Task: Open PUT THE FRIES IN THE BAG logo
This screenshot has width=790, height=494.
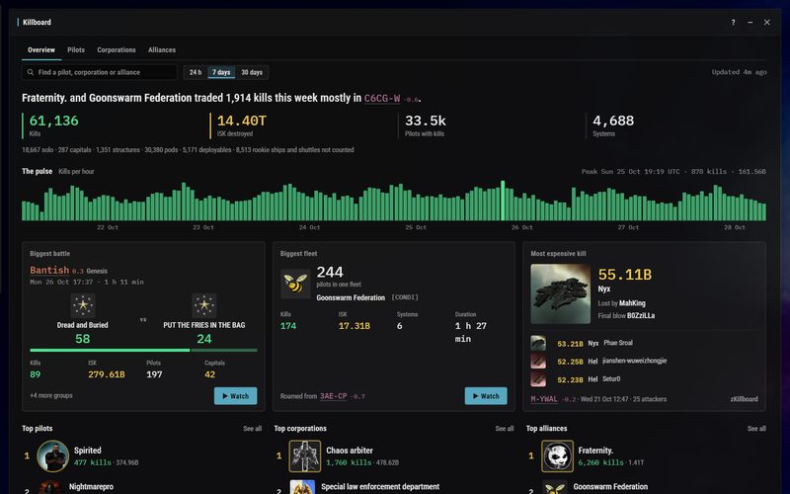Action: (204, 305)
